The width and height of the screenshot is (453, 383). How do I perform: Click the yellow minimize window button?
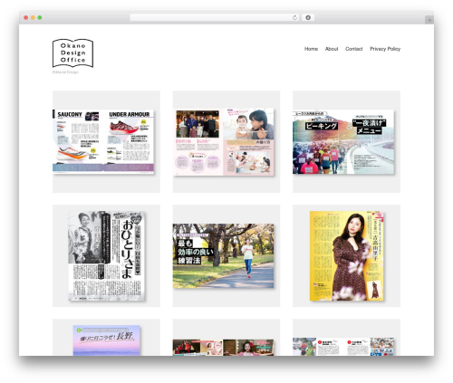pos(33,17)
